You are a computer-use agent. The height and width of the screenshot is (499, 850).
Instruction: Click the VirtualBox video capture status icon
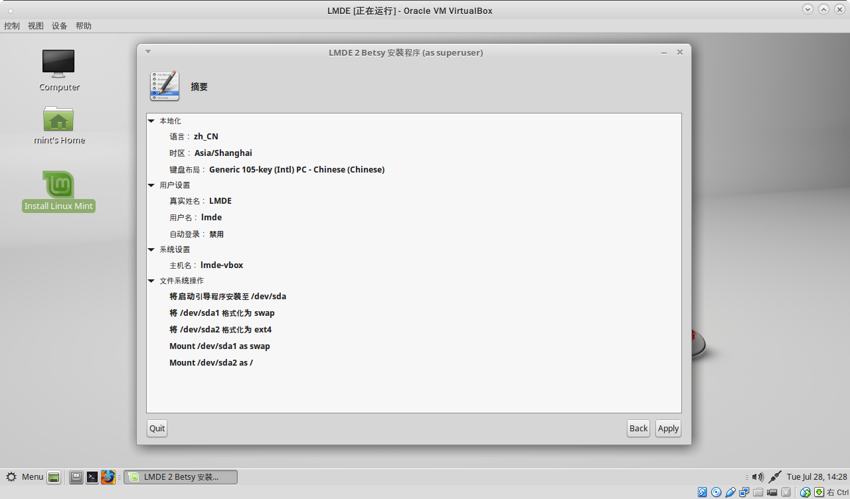tap(772, 492)
